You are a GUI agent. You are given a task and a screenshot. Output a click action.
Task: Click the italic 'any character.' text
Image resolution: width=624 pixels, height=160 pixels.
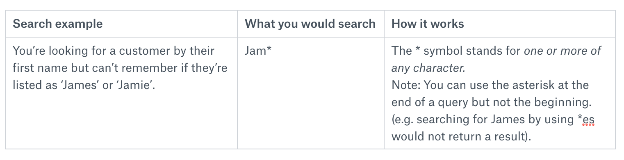[x=428, y=68]
